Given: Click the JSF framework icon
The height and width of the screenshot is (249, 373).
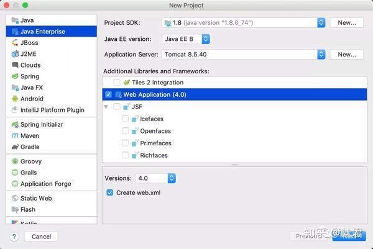Looking at the screenshot, I should (x=127, y=107).
